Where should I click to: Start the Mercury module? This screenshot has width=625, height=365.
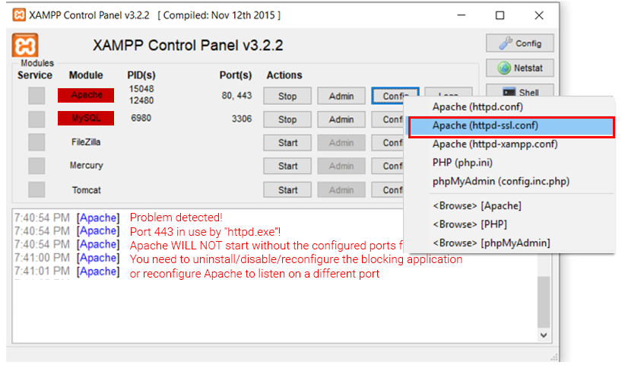(x=287, y=167)
